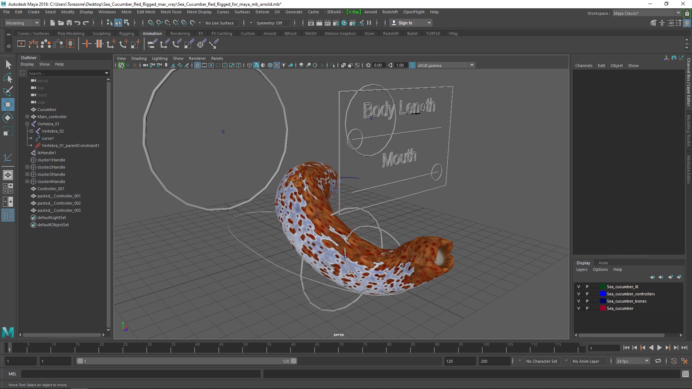This screenshot has height=389, width=692.
Task: Click the Playblast shelf icon
Action: 21,44
